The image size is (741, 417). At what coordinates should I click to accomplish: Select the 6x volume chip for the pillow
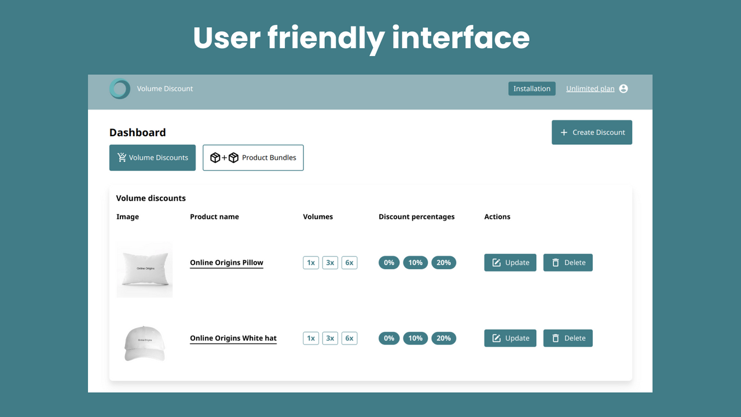pos(349,262)
